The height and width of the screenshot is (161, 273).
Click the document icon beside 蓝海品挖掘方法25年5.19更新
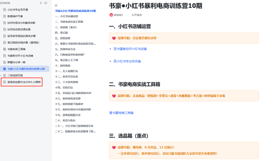coord(5,82)
